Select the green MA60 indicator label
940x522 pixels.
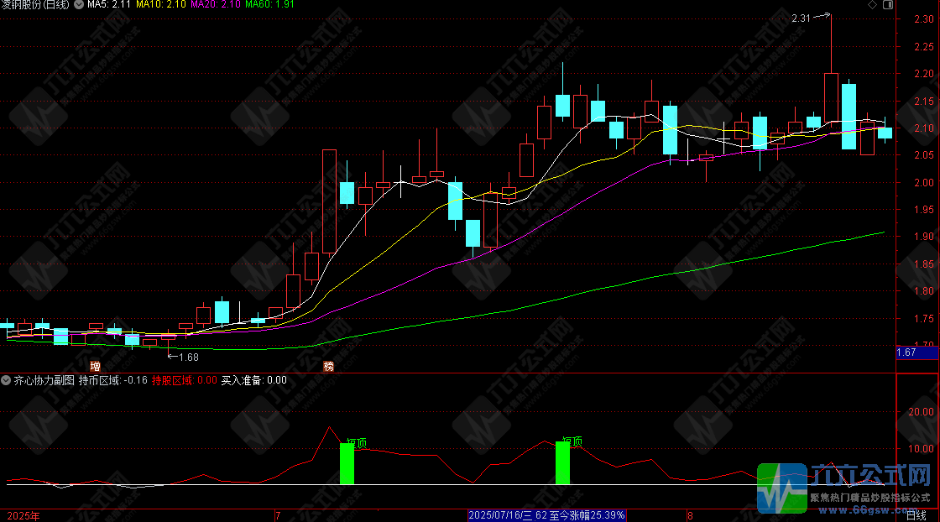[x=270, y=5]
